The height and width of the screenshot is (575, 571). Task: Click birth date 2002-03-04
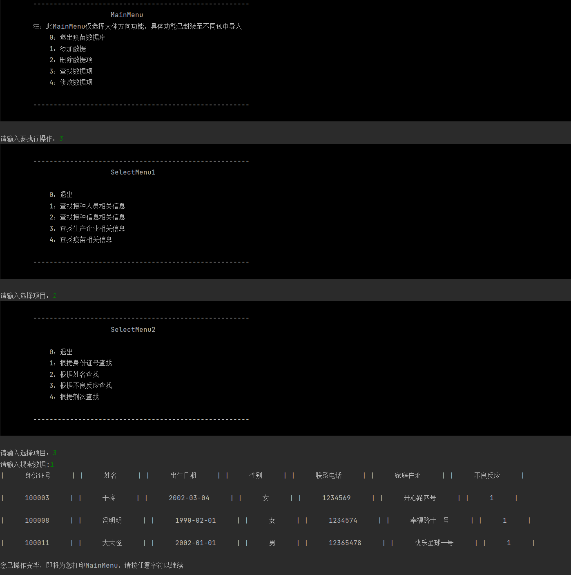coord(189,498)
